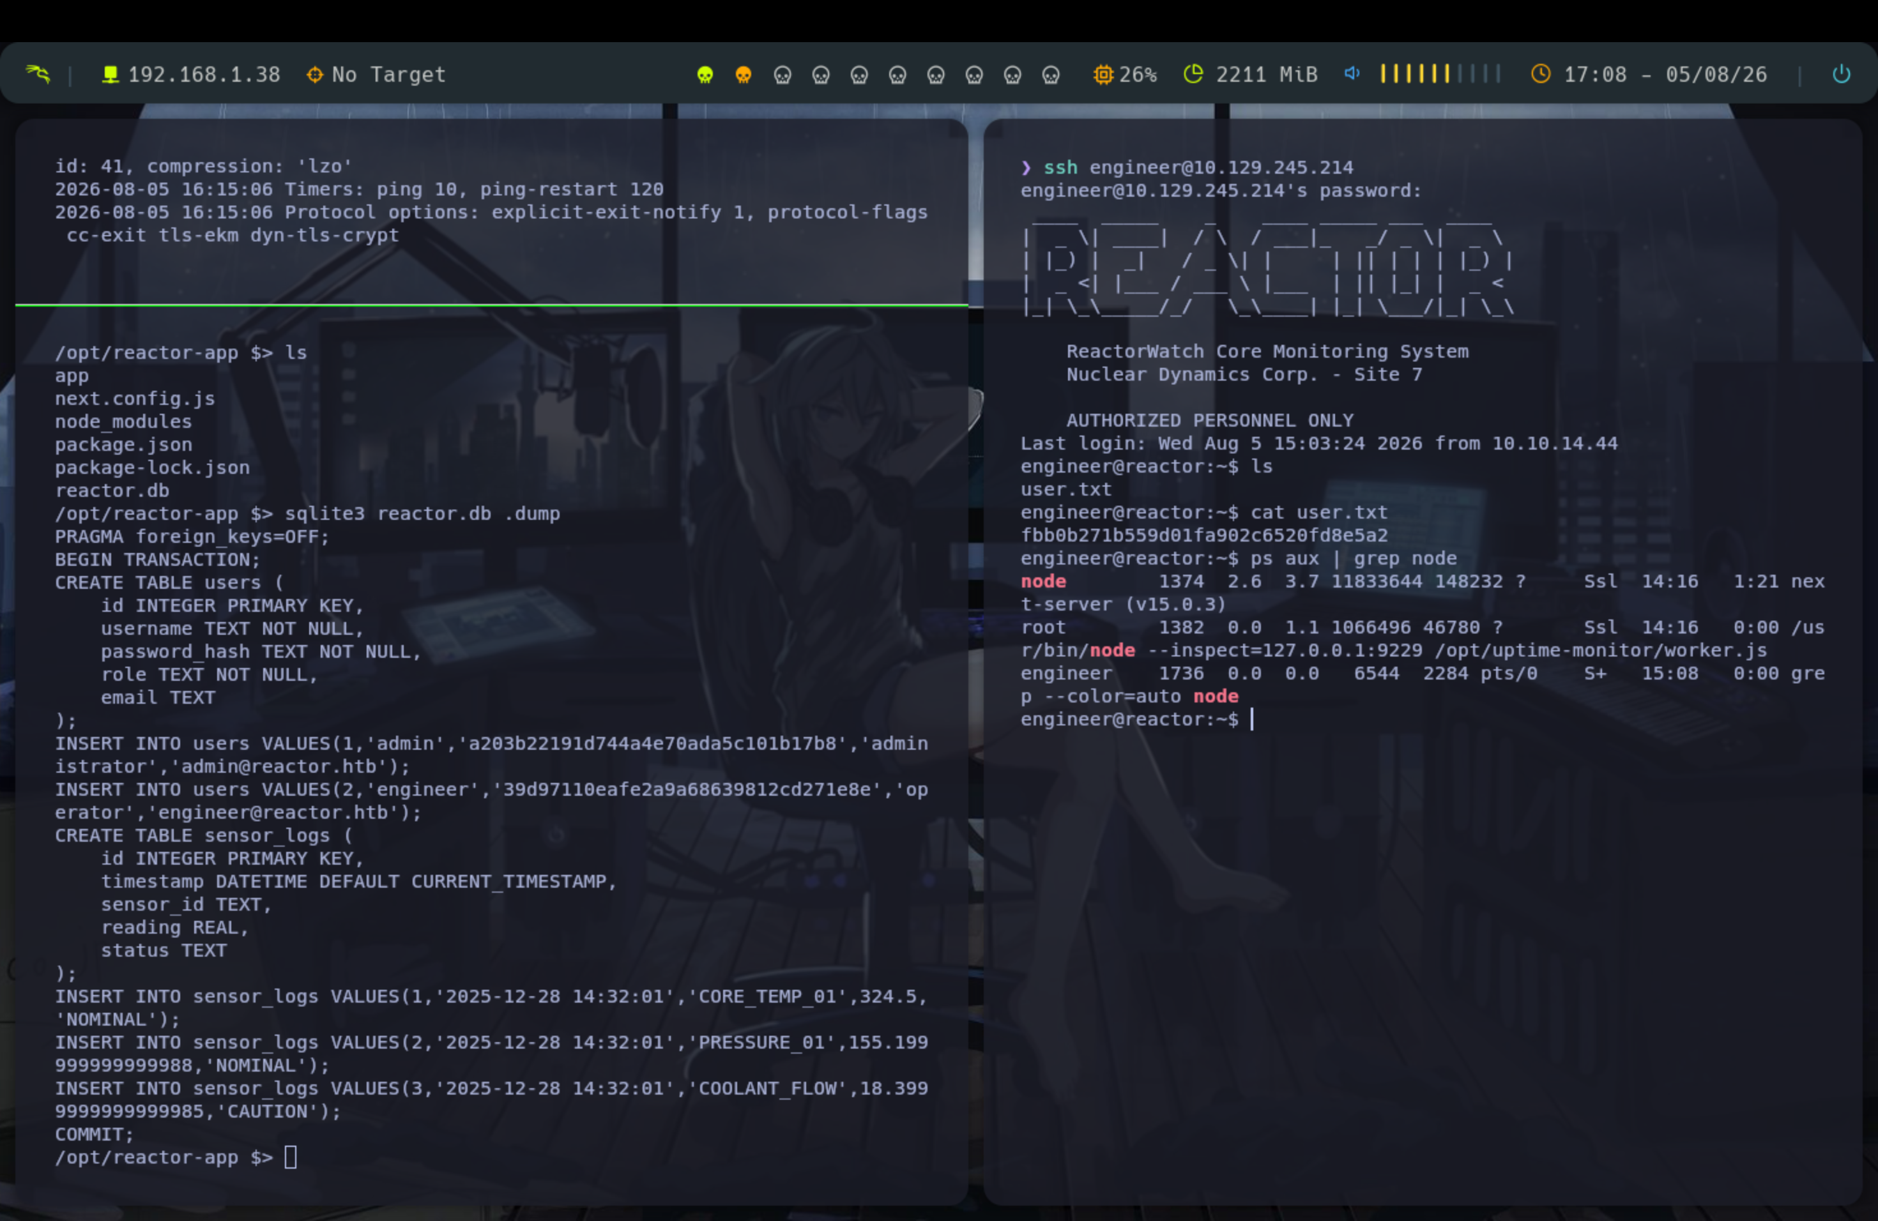Click the "engineer@10.129.245.214's password:" line
The height and width of the screenshot is (1221, 1878).
[1221, 190]
